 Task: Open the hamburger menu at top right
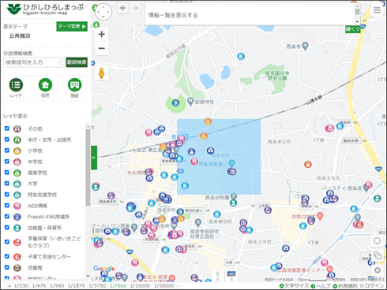pyautogui.click(x=377, y=10)
